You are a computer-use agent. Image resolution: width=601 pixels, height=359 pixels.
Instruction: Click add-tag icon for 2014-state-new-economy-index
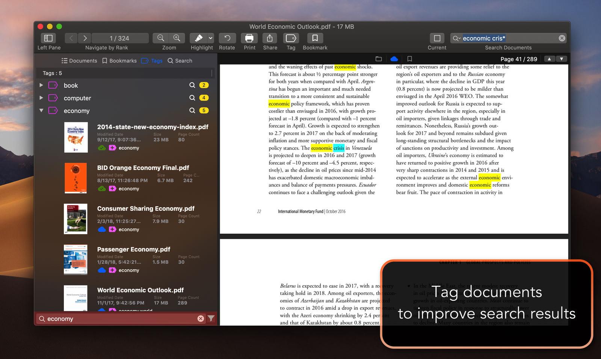(x=112, y=148)
